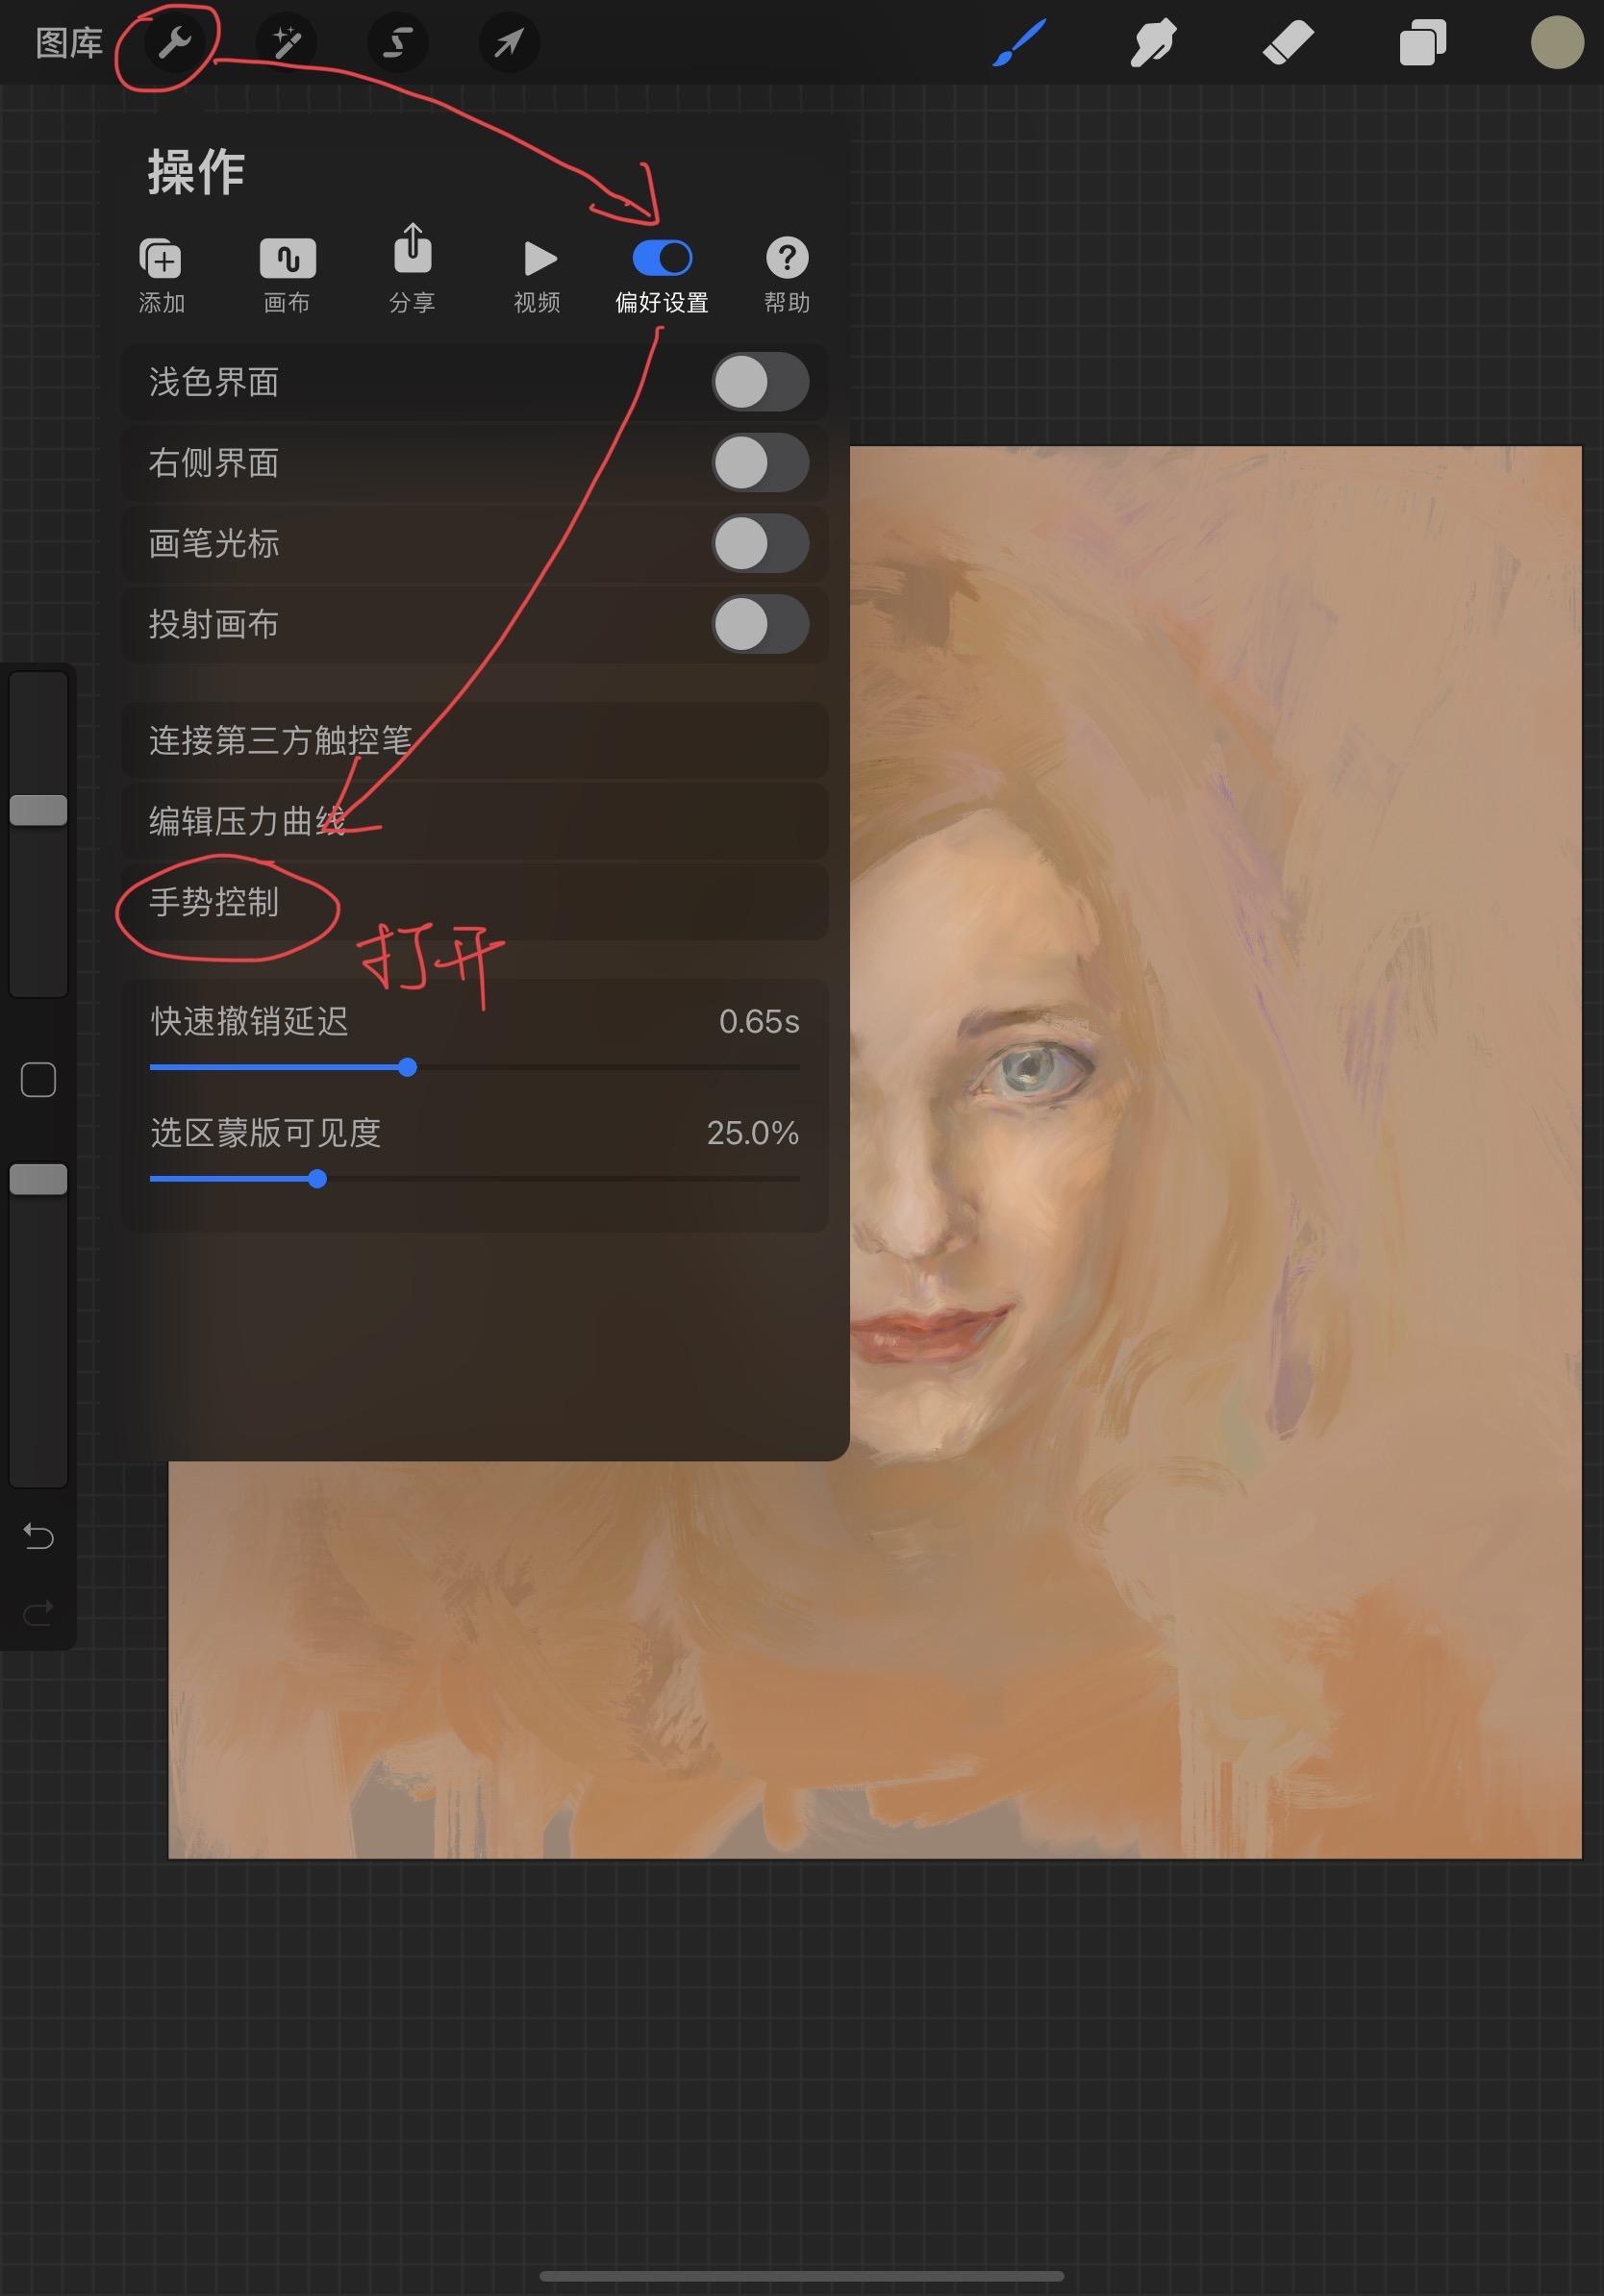Enable 投射画布 option

point(762,625)
